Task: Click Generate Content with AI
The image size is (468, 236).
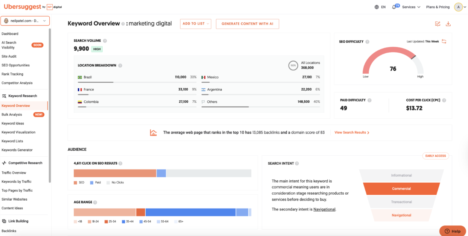Action: 248,24
